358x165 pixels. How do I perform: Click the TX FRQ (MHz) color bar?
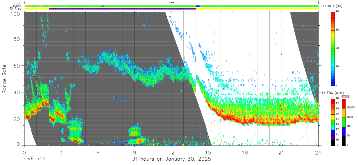[x=333, y=122]
